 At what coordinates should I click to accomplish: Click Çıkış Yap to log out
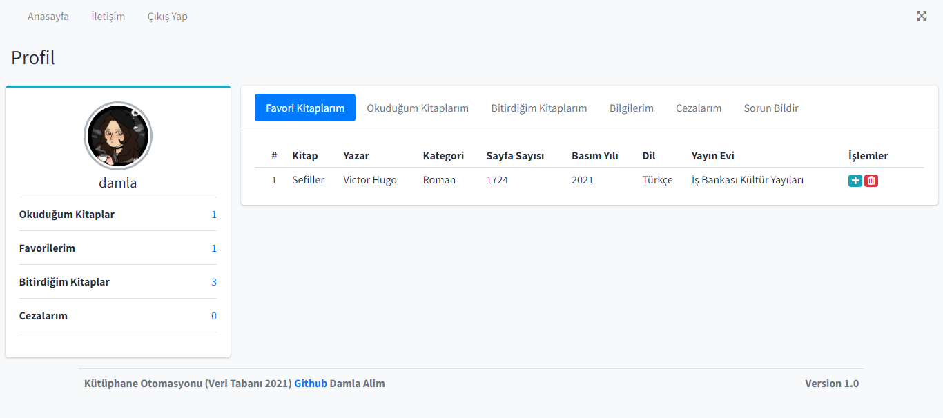[168, 17]
